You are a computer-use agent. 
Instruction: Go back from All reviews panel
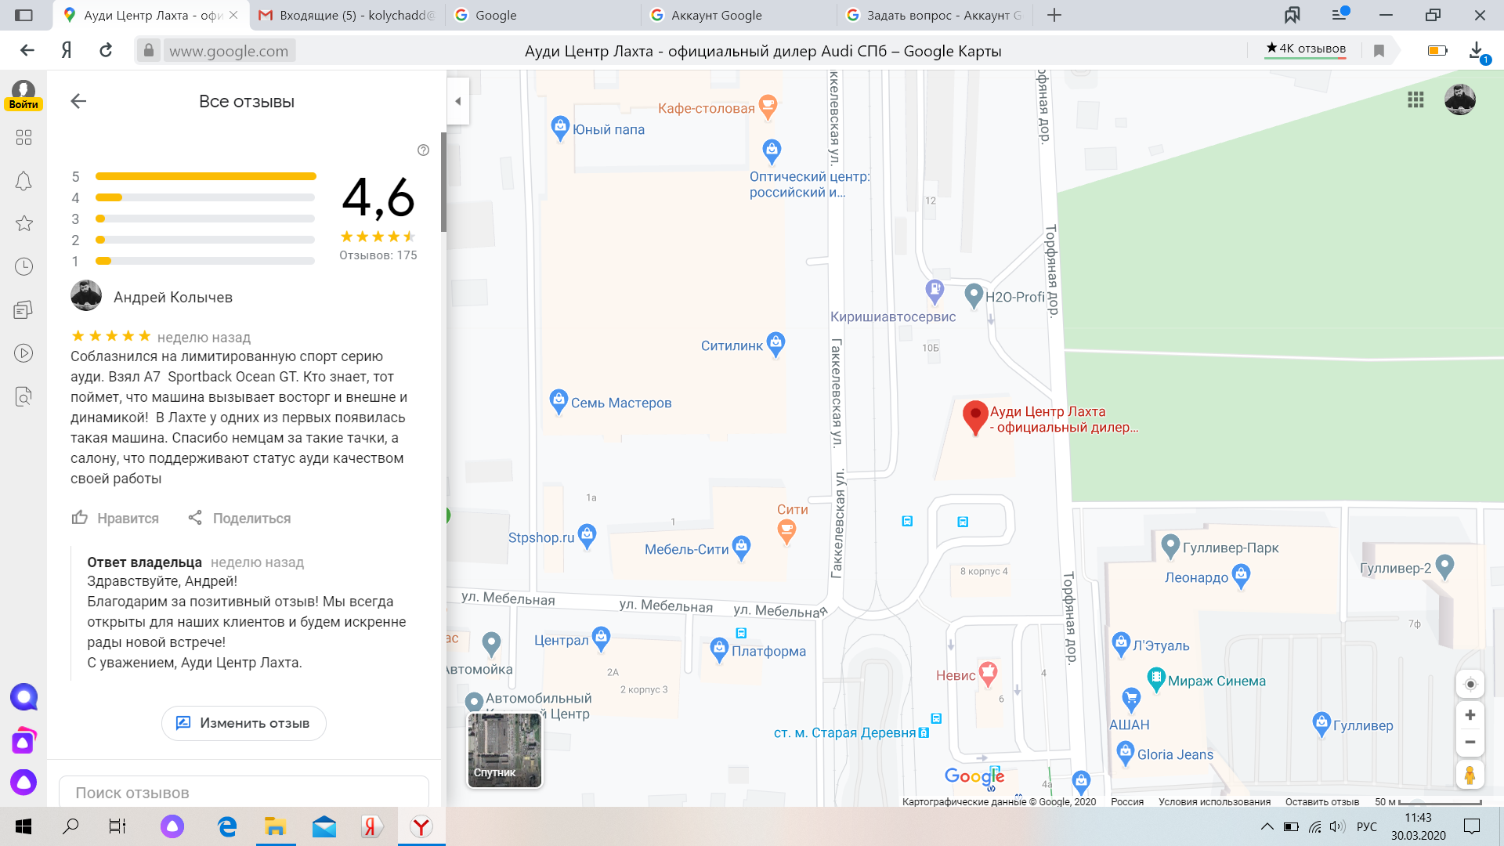tap(78, 101)
